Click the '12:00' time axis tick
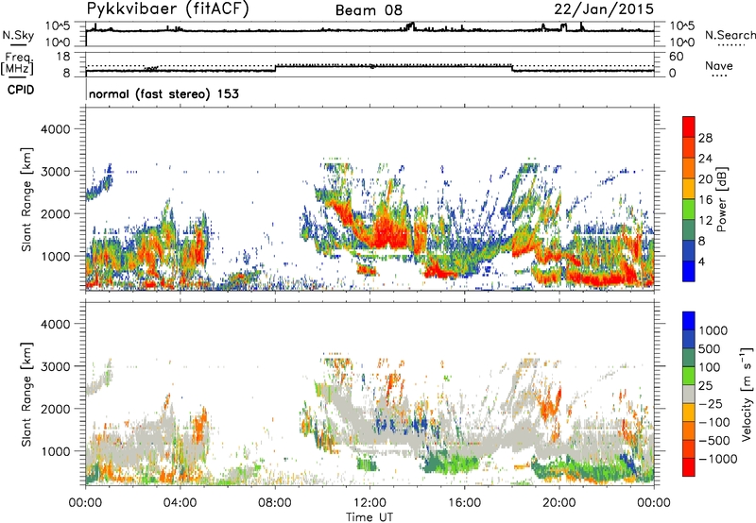Viewport: 756px width, 523px height. tap(369, 503)
